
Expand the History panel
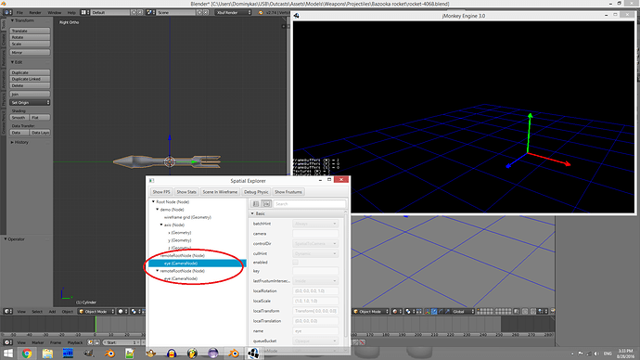coord(12,142)
